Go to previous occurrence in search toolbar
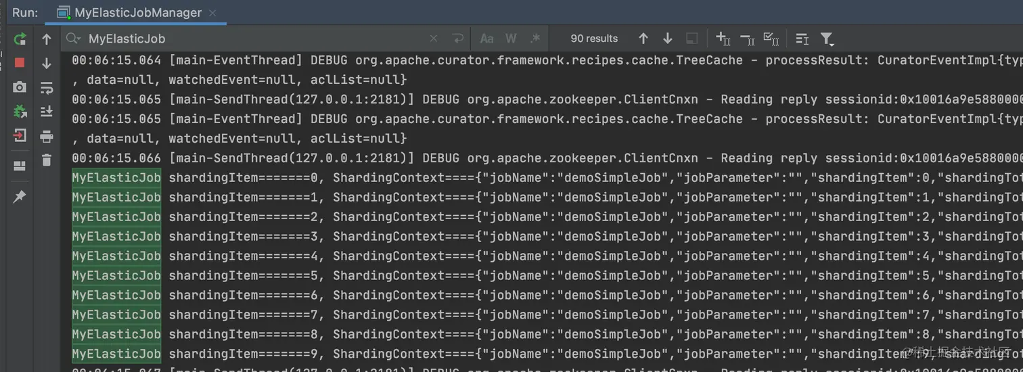This screenshot has height=372, width=1023. tap(643, 39)
